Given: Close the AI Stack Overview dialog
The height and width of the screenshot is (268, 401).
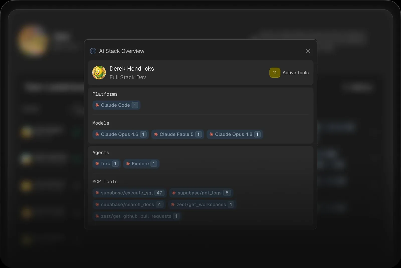Looking at the screenshot, I should [308, 51].
